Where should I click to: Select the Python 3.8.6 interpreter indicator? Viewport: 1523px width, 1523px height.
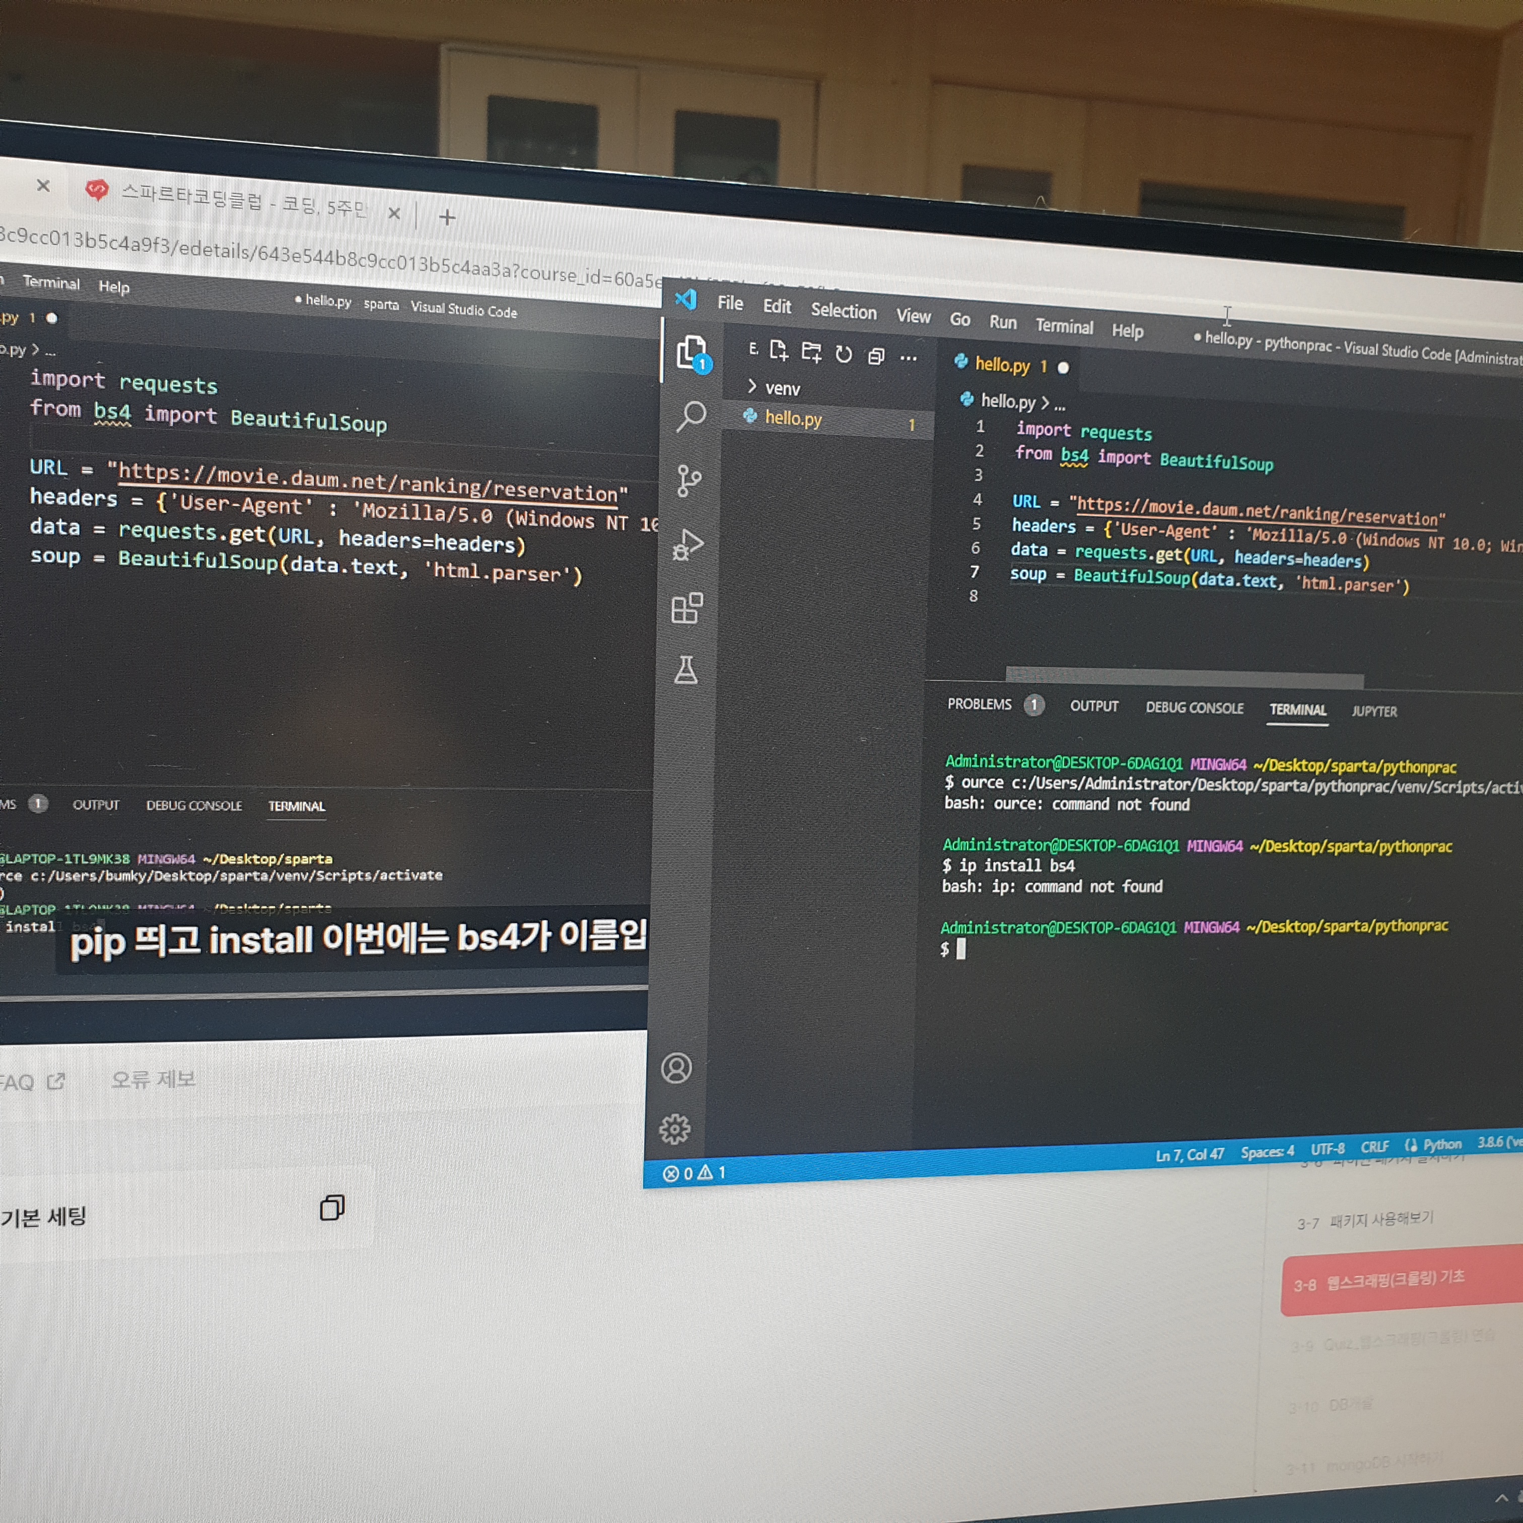click(x=1499, y=1141)
